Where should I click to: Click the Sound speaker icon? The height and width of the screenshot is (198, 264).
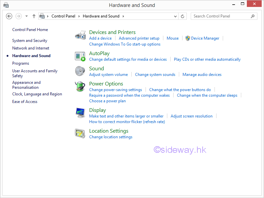pos(80,71)
